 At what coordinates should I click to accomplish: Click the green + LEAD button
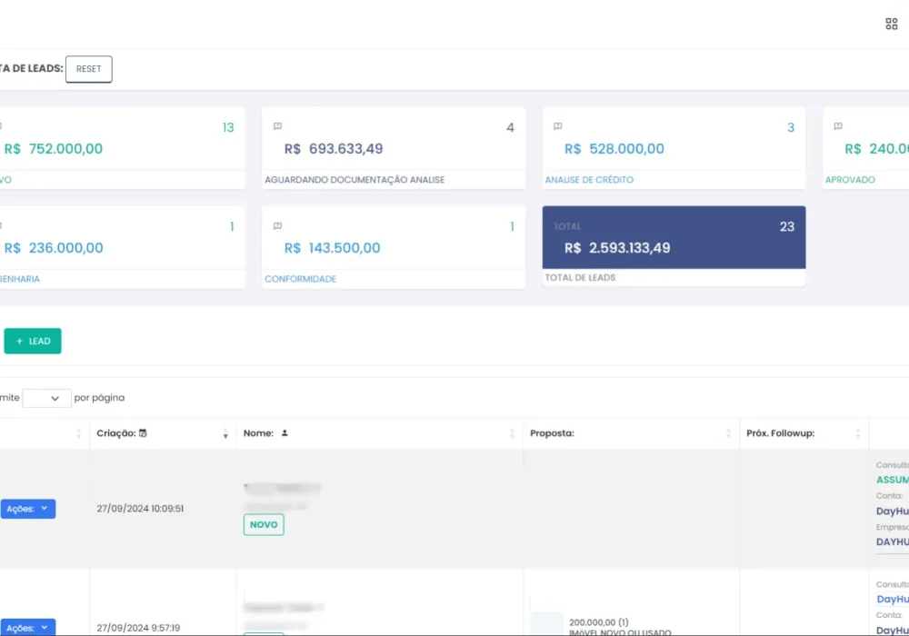(x=33, y=342)
